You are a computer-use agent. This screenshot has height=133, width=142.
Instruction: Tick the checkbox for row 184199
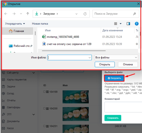click(x=44, y=92)
